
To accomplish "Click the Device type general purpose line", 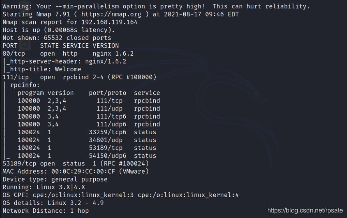I will [55, 180].
